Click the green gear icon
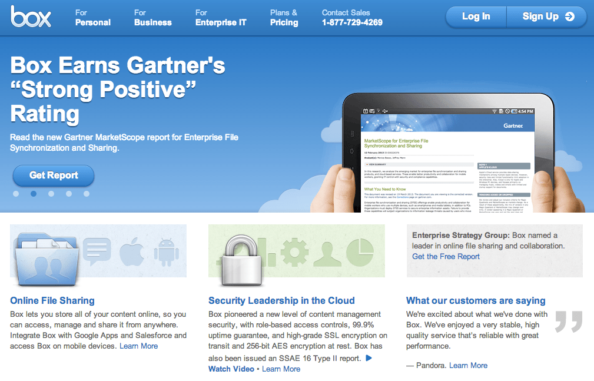This screenshot has width=594, height=381. click(294, 251)
